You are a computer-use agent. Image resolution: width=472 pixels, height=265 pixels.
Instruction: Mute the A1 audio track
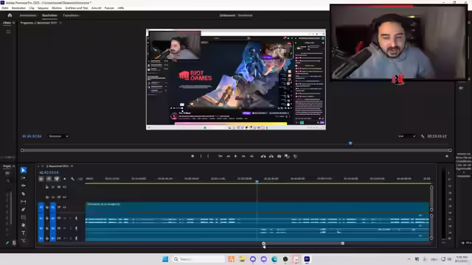(64, 218)
